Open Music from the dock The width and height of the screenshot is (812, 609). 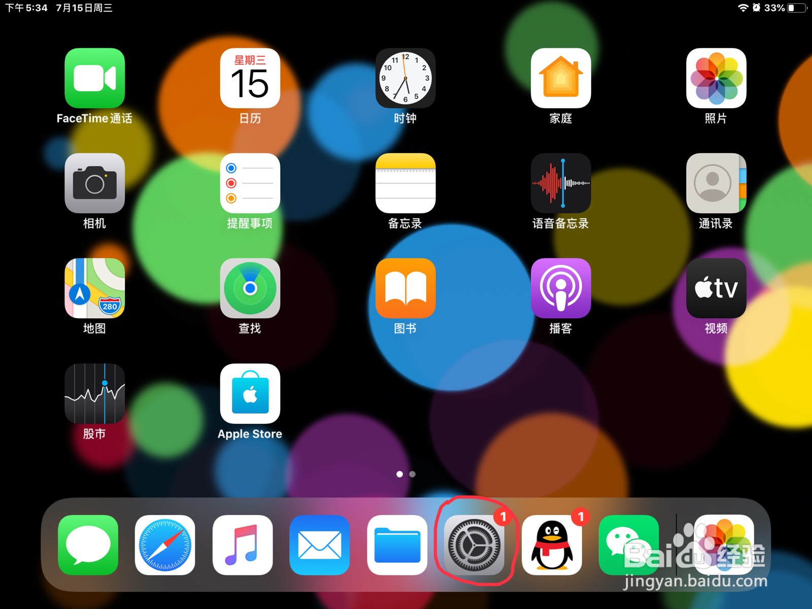(x=243, y=545)
